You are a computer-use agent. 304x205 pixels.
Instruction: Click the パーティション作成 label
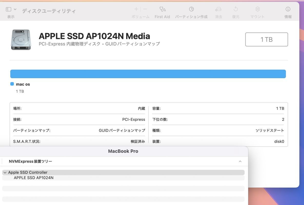coord(191,17)
